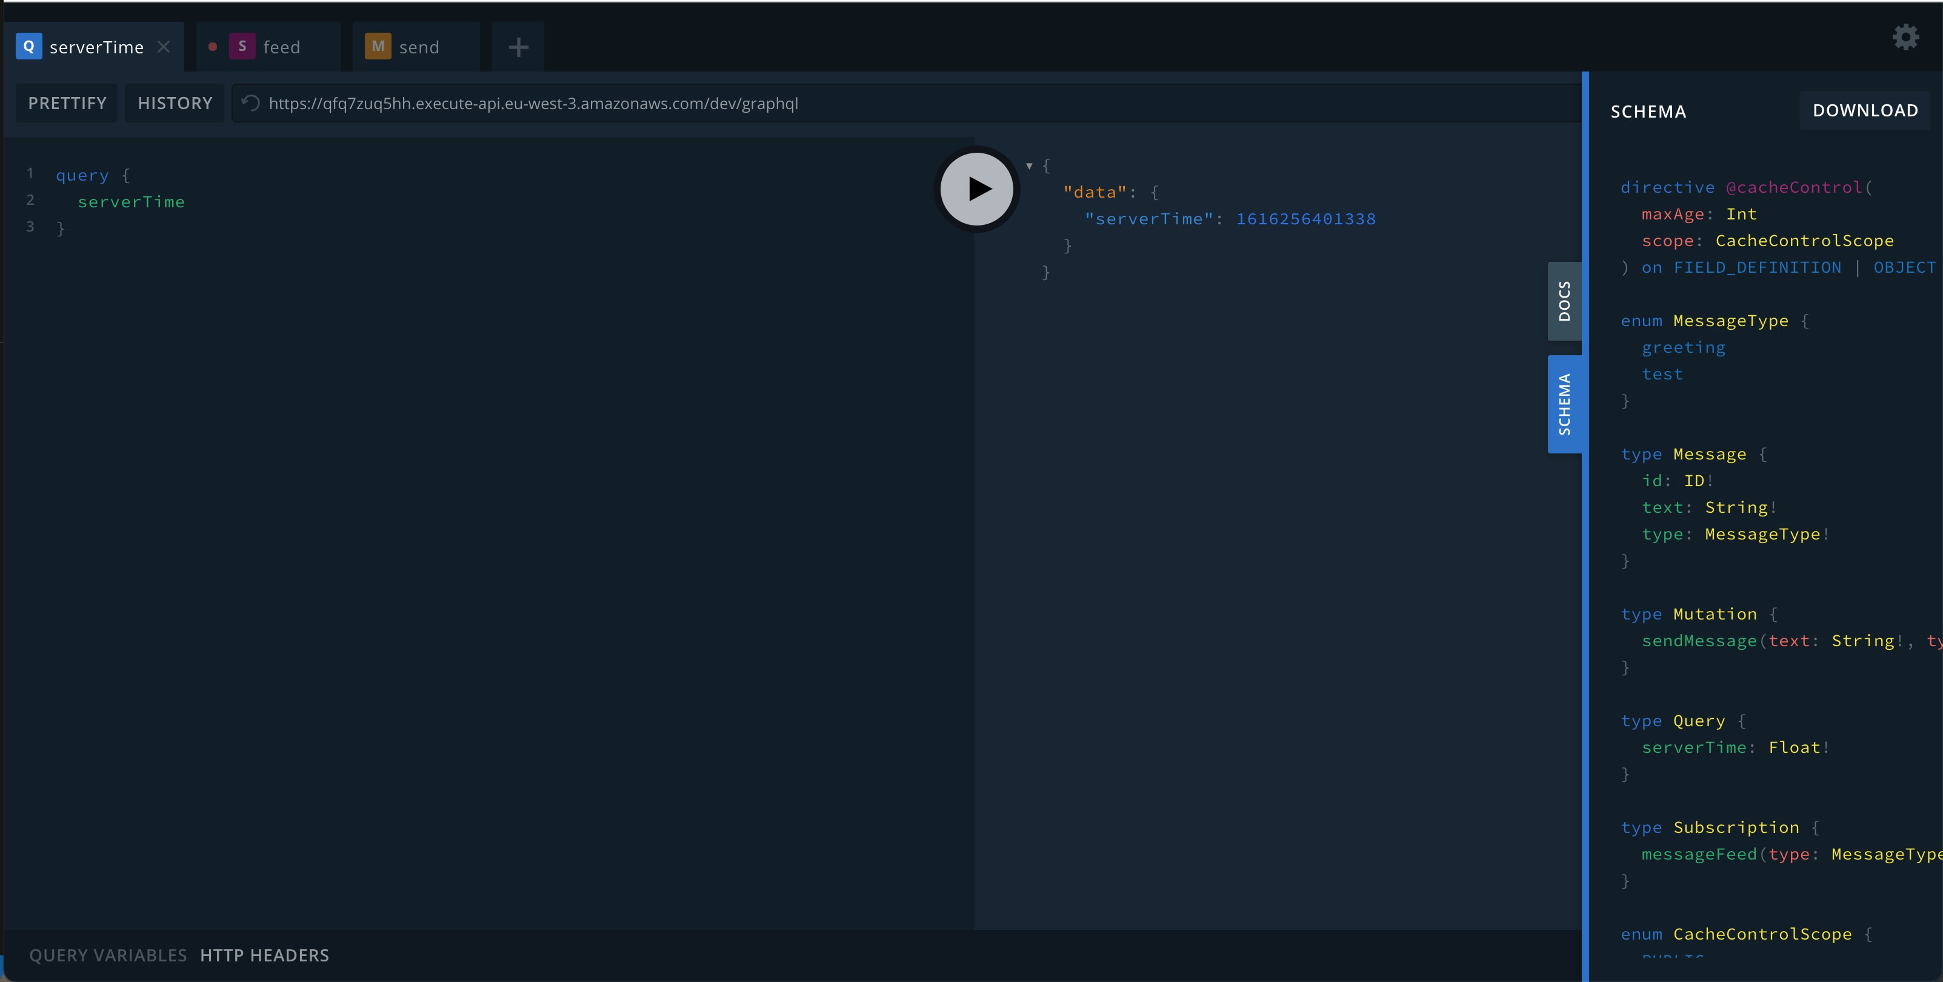
Task: Click CacheControlScope in the directive scope line
Action: 1804,241
